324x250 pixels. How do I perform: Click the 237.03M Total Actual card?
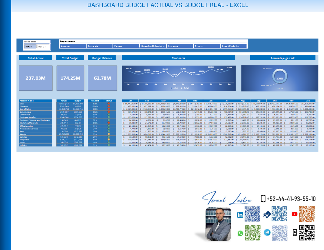tap(35, 78)
